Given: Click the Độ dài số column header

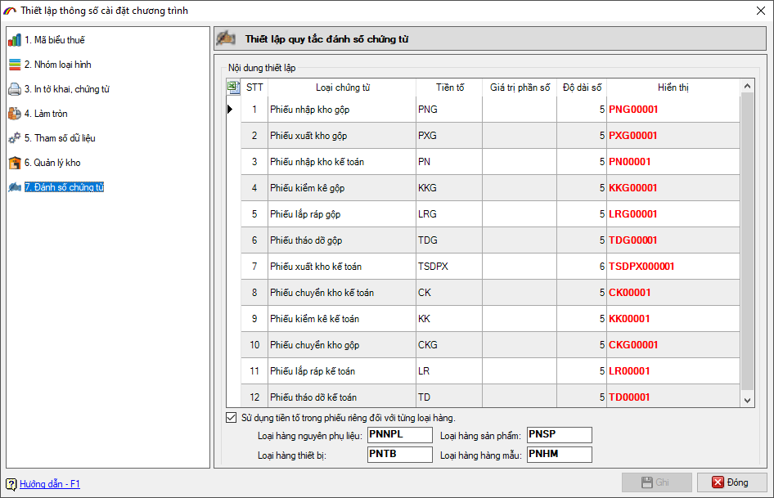Looking at the screenshot, I should (582, 87).
